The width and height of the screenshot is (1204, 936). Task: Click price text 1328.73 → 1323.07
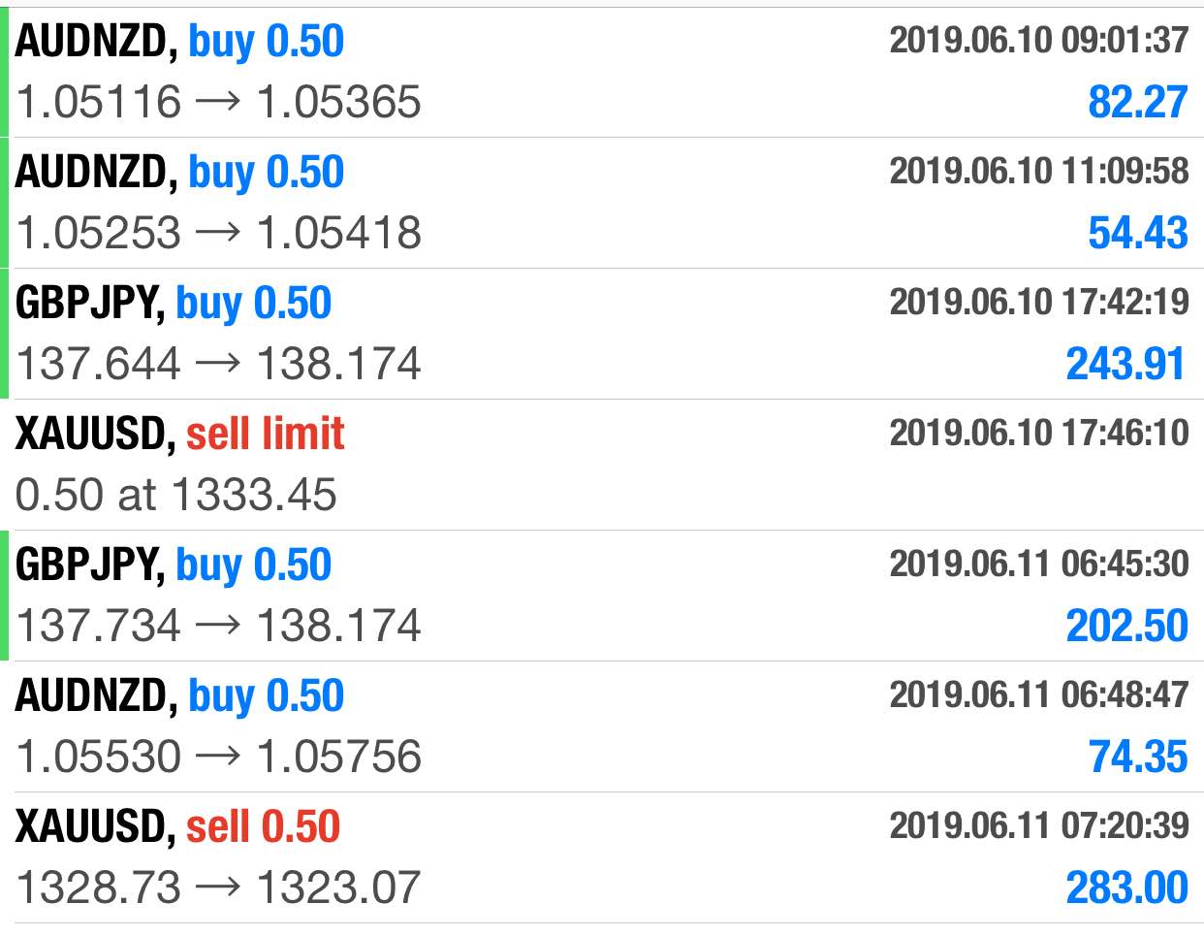(x=219, y=888)
